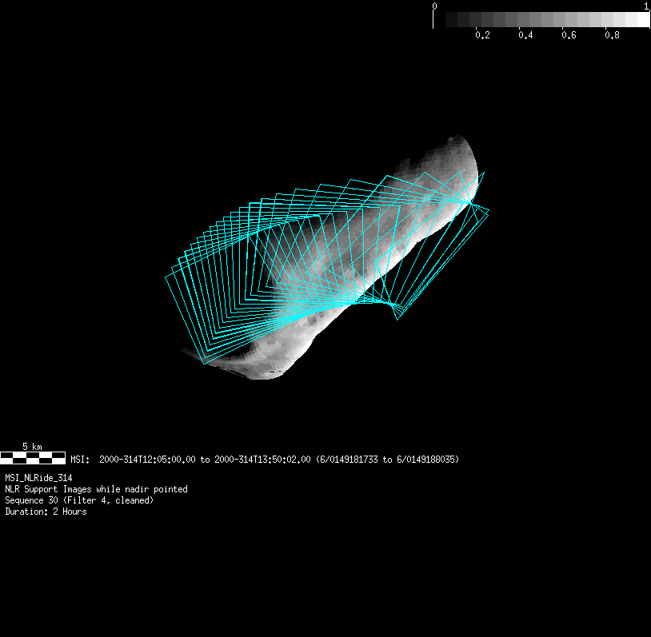651x637 pixels.
Task: Click the 1 marker above the color bar
Action: (x=646, y=6)
